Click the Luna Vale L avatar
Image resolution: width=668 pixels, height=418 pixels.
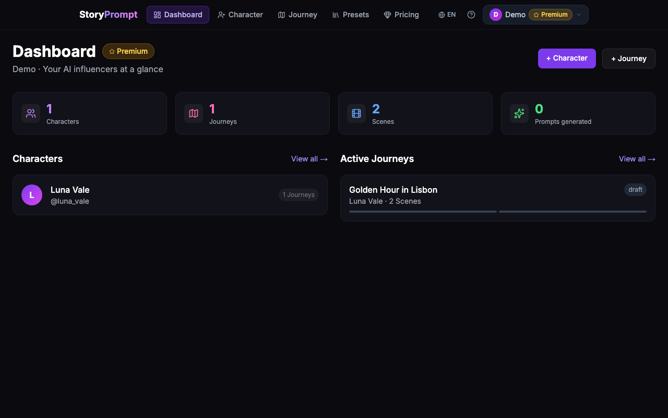click(x=32, y=195)
